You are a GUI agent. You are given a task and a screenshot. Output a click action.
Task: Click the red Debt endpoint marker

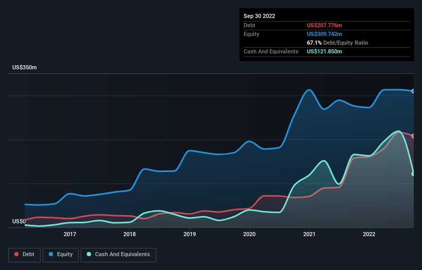click(x=413, y=136)
